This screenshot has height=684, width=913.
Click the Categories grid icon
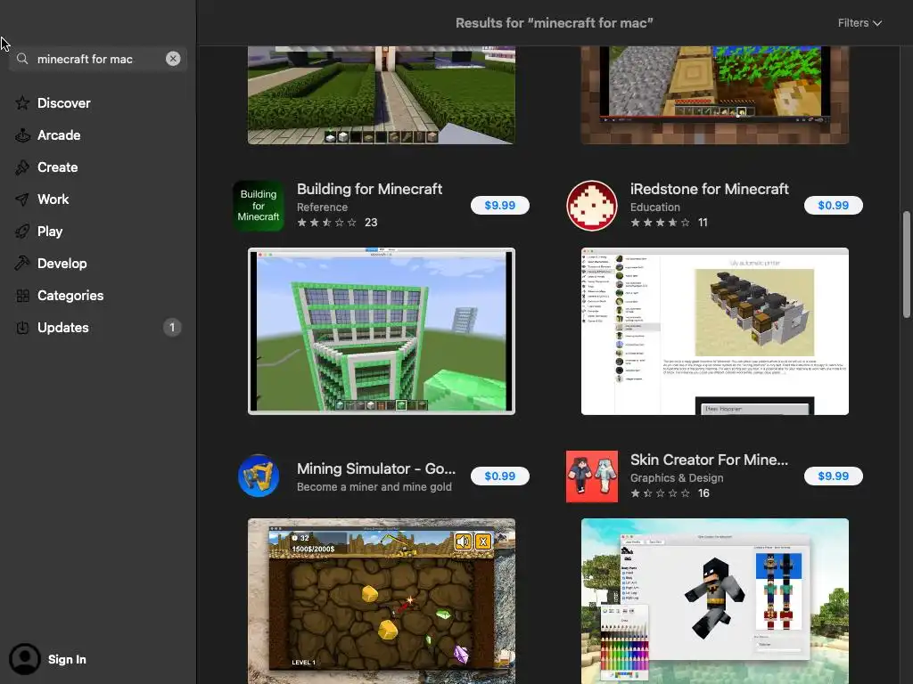coord(22,296)
